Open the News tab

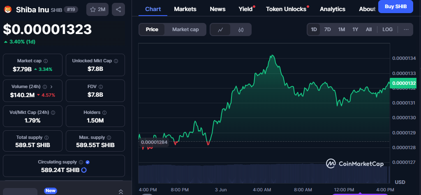[218, 9]
